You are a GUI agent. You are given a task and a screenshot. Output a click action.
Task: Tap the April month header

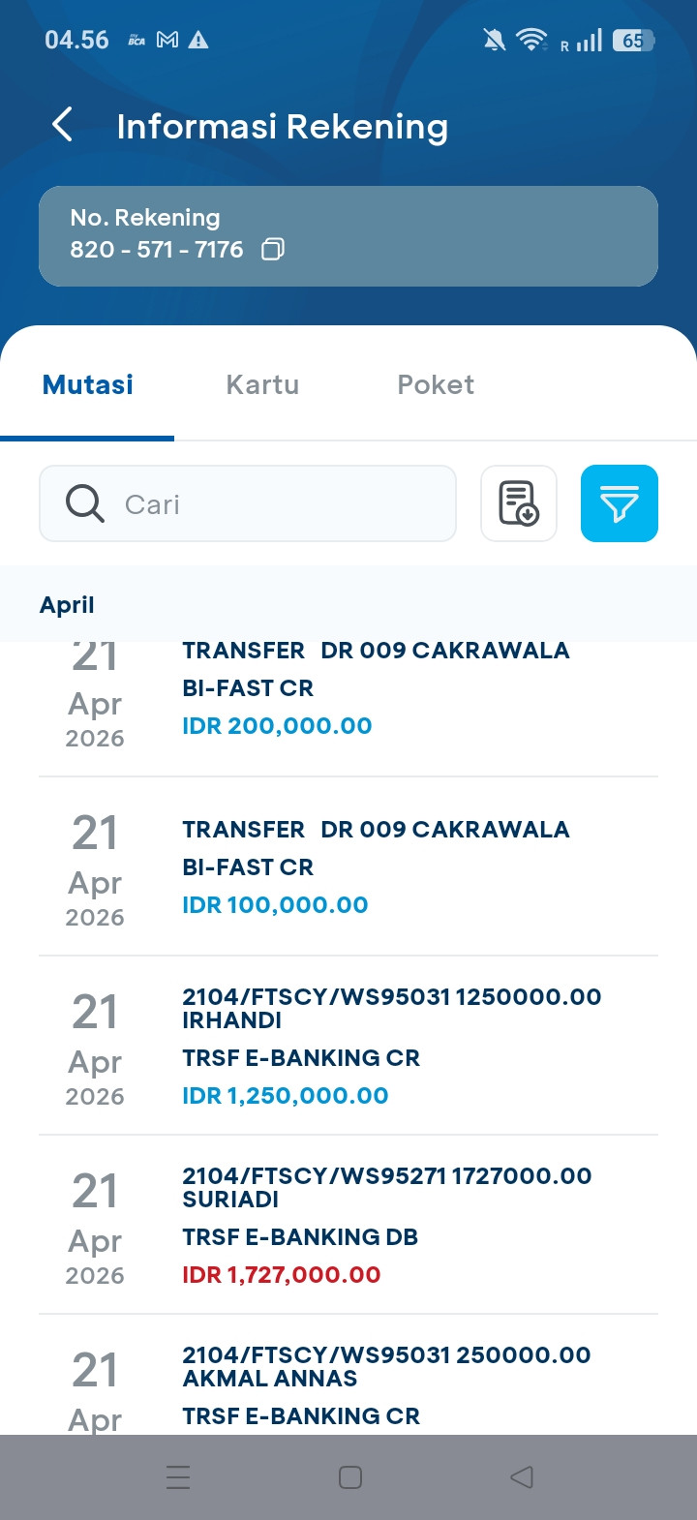[x=67, y=605]
